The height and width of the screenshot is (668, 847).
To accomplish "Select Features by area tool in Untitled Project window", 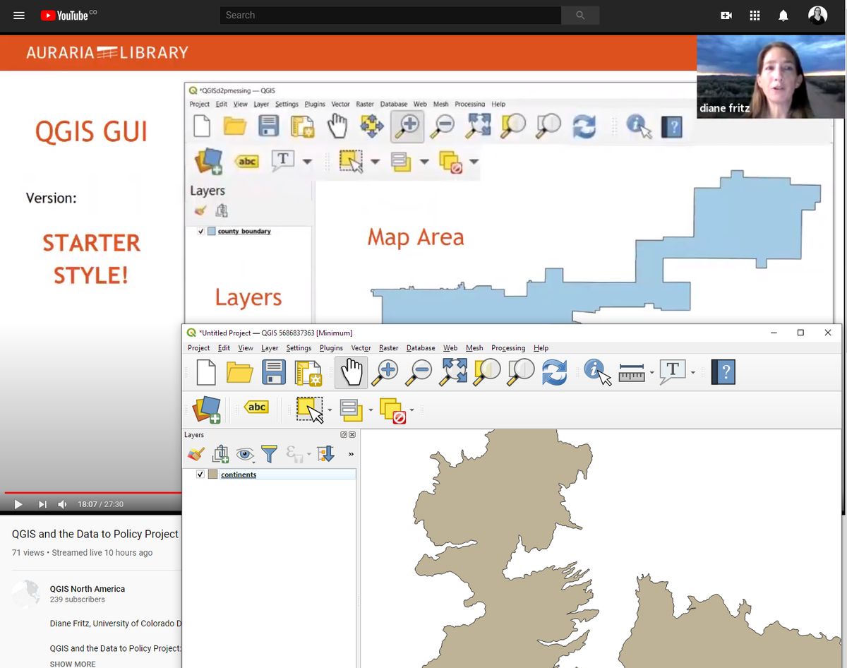I will 310,410.
